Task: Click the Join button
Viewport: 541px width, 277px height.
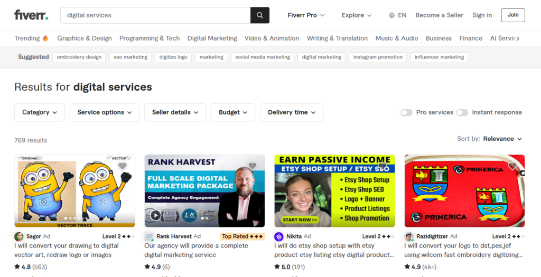Action: [x=513, y=15]
